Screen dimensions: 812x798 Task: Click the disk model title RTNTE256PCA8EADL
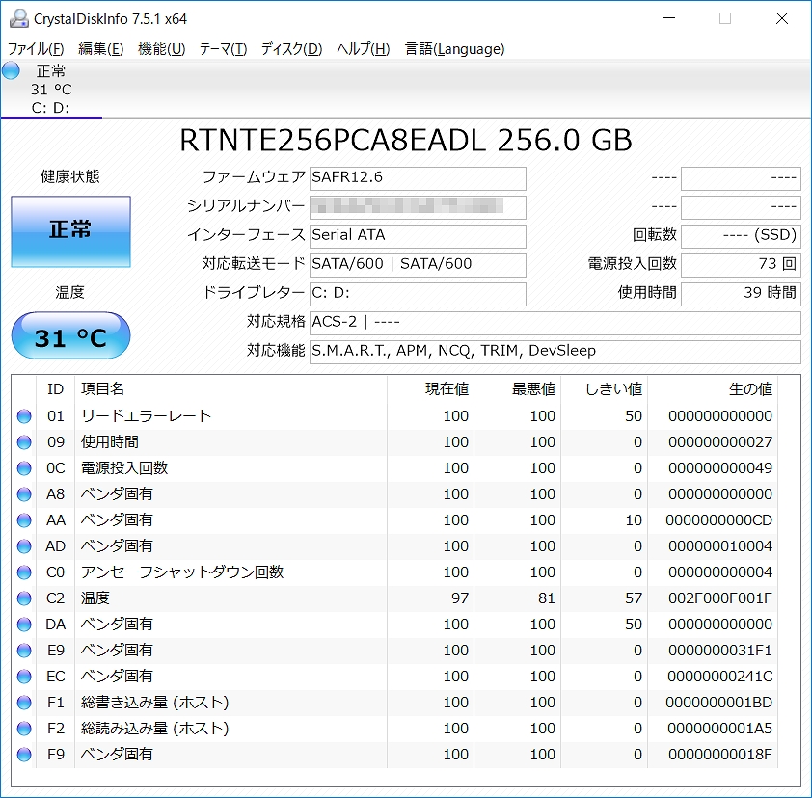pos(333,141)
